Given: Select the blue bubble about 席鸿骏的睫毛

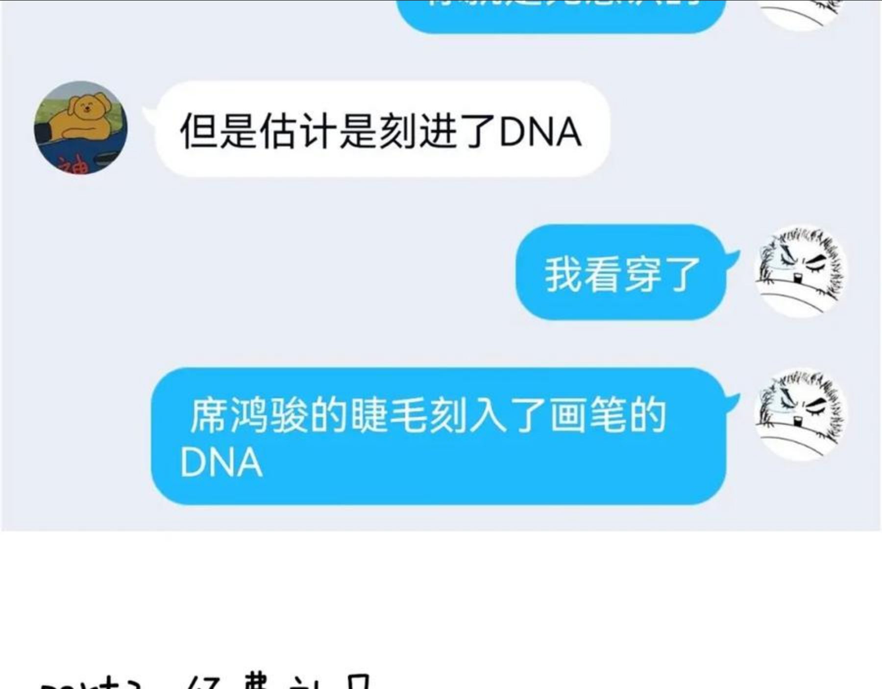Looking at the screenshot, I should coord(439,436).
